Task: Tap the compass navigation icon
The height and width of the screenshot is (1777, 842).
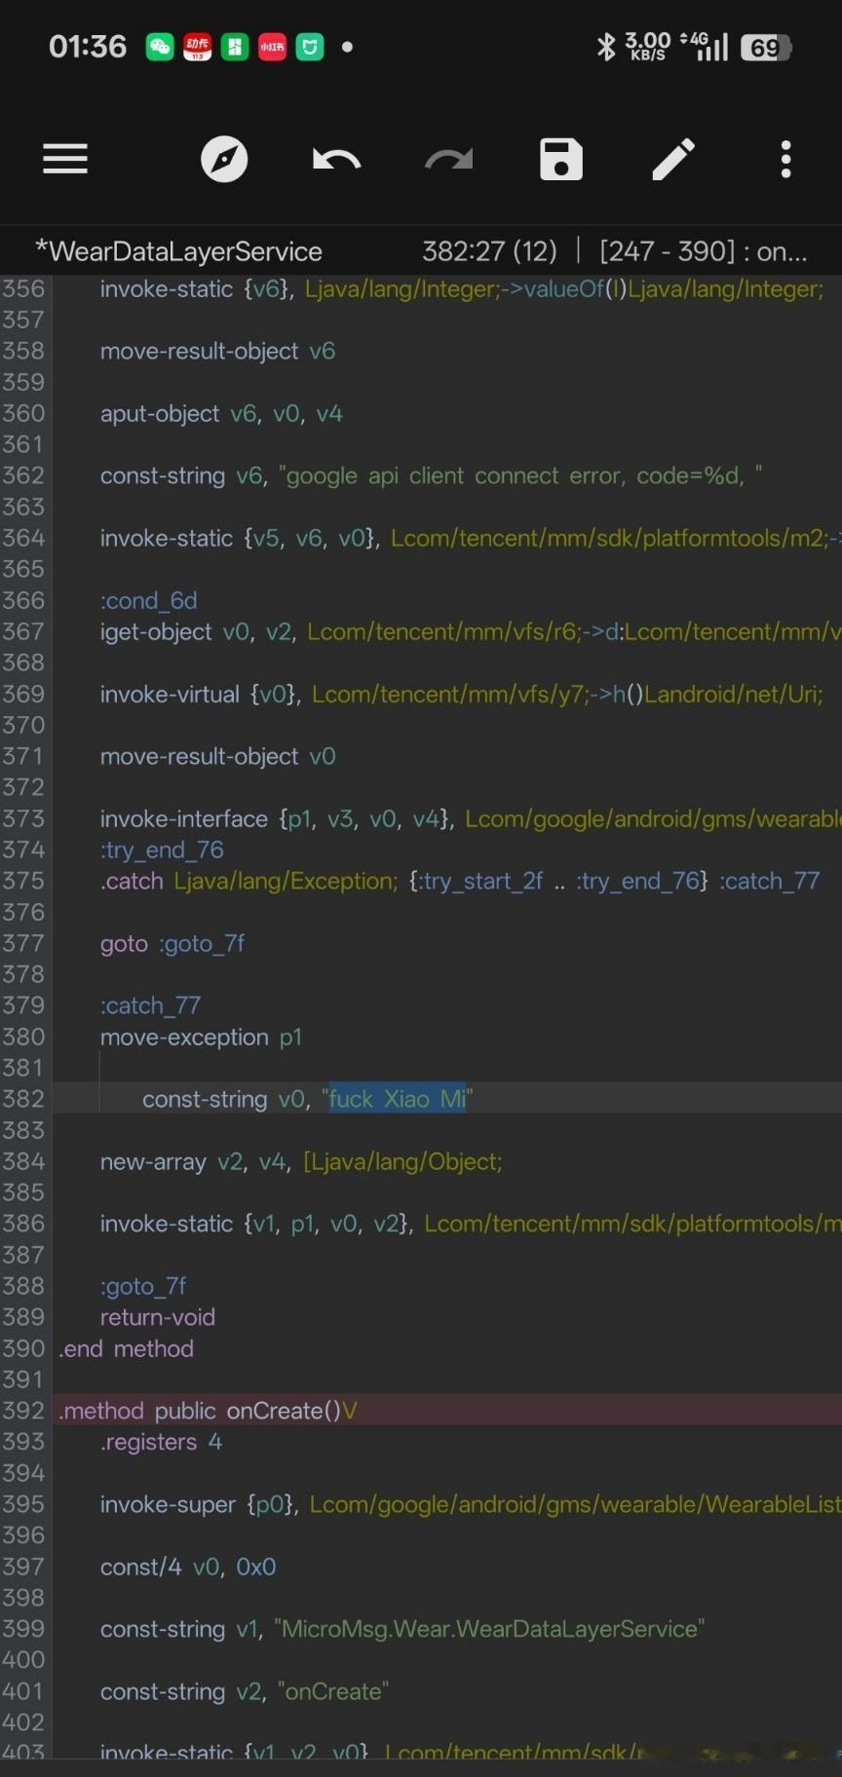Action: coord(224,159)
